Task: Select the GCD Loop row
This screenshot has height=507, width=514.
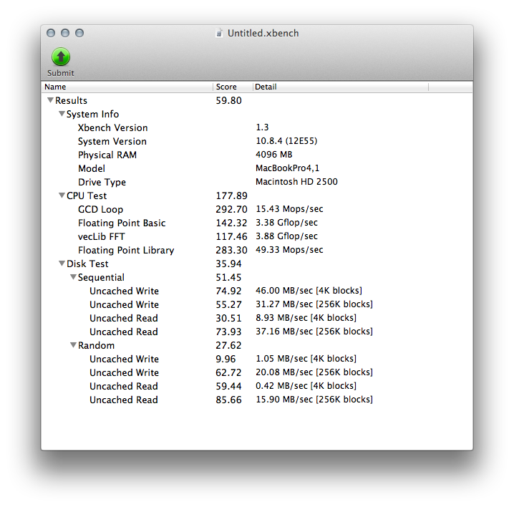Action: 257,209
